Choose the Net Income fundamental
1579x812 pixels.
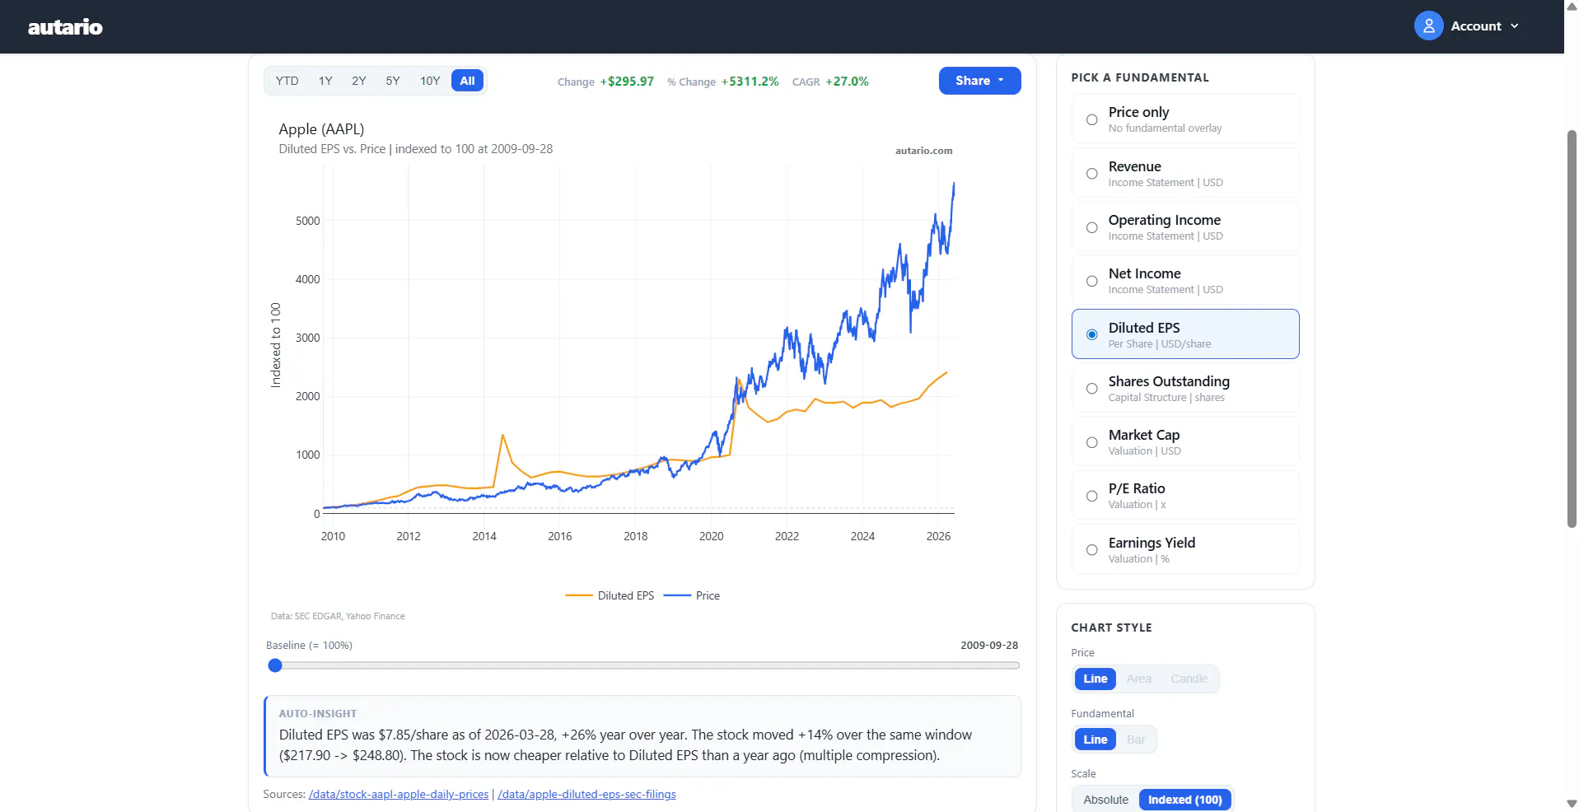[x=1185, y=280]
